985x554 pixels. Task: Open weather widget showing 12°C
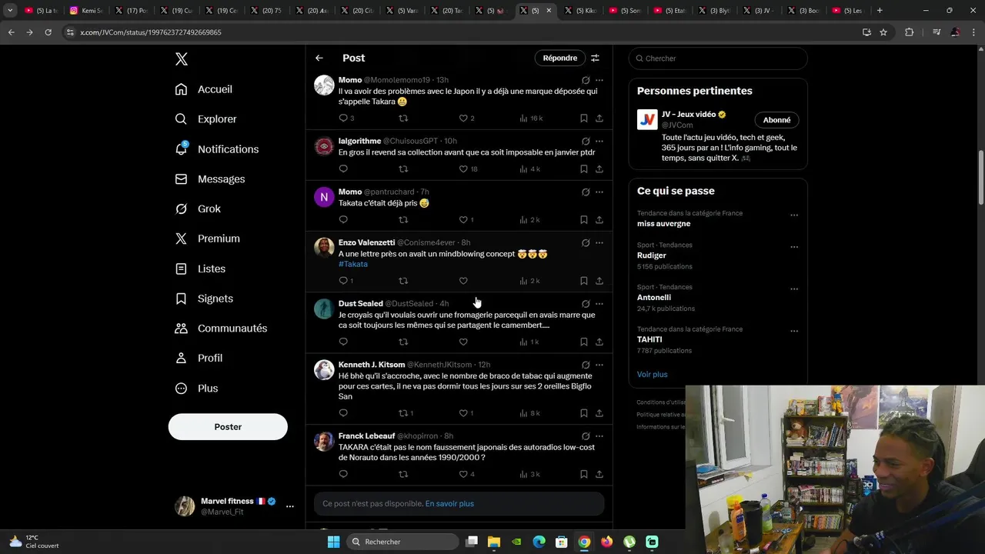[x=34, y=542]
